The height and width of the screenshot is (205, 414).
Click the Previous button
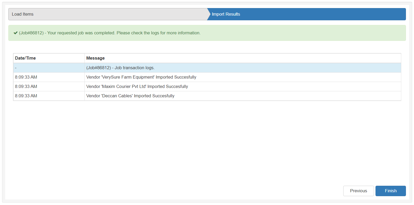click(x=358, y=191)
